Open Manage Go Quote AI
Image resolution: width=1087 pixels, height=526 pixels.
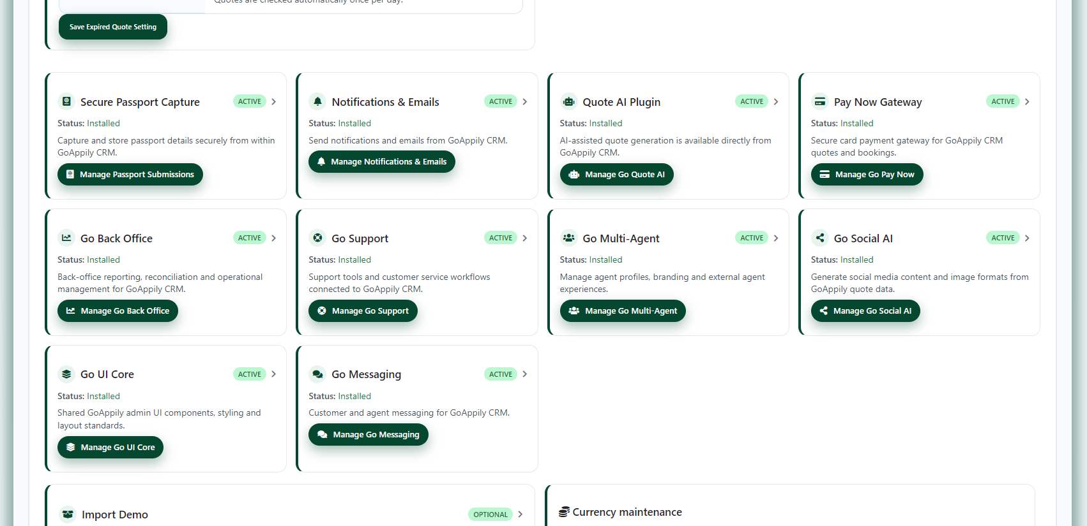coord(617,175)
